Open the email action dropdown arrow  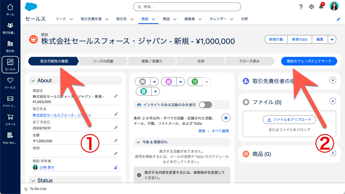154,82
